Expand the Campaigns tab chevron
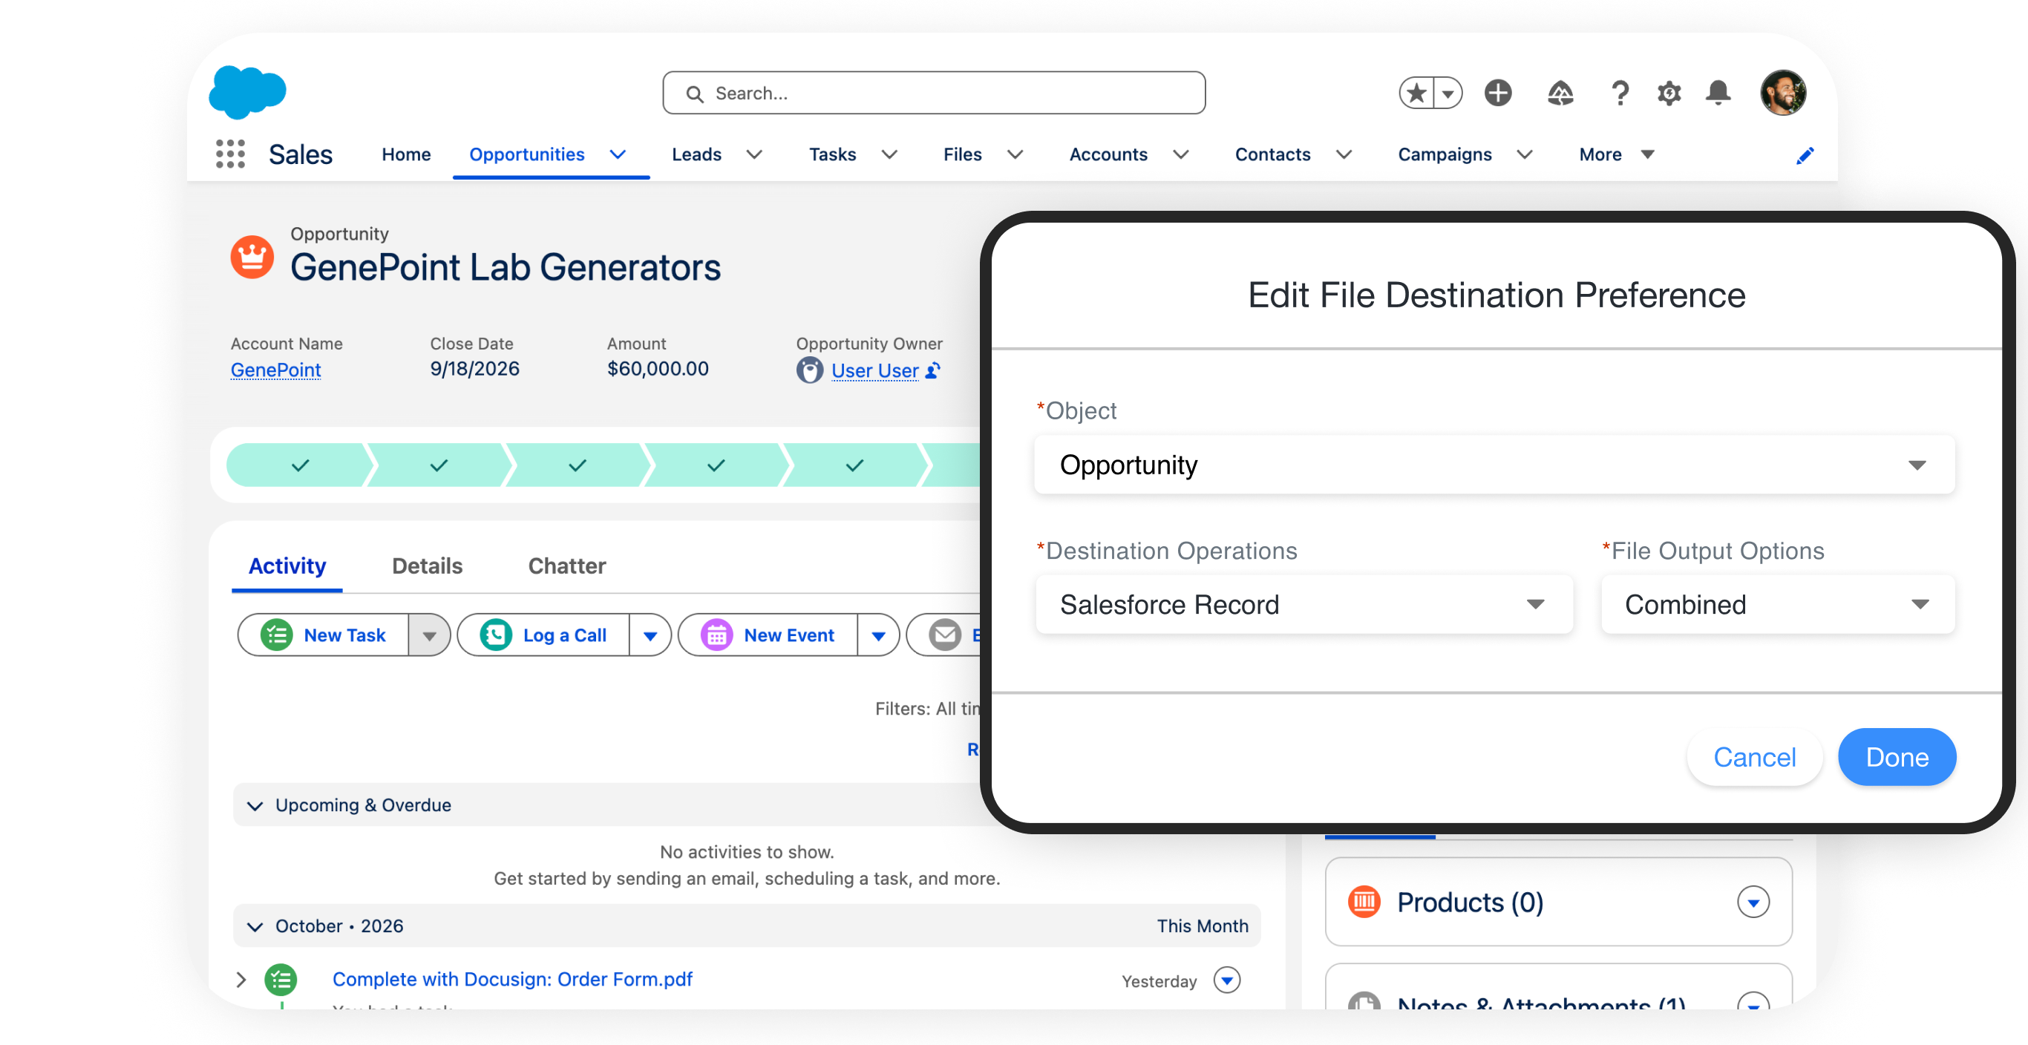The height and width of the screenshot is (1045, 2028). tap(1524, 154)
